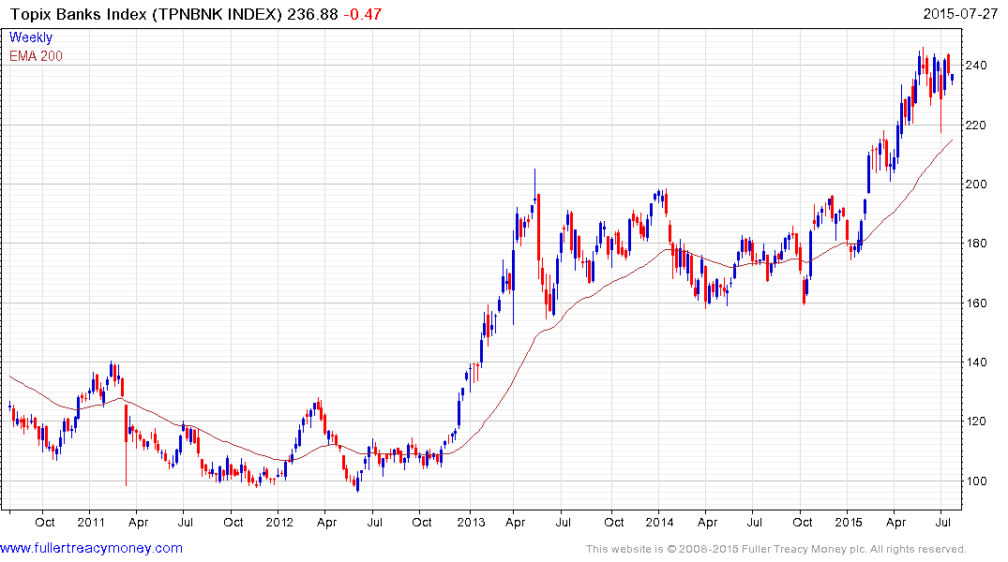Screen dimensions: 1008x562
Task: Click the 120 price level label
Action: pos(981,422)
